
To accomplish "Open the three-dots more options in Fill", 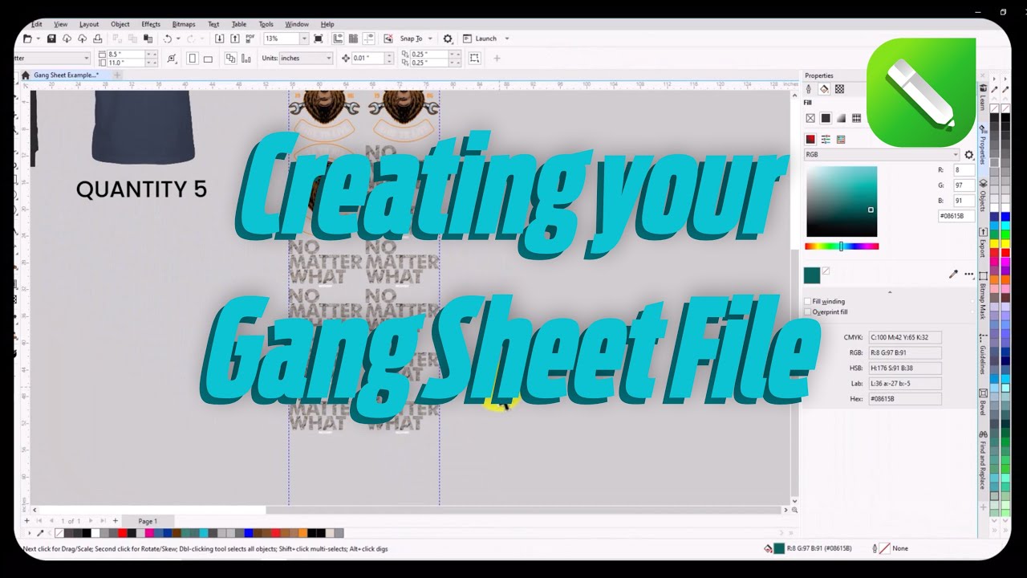I will click(x=969, y=275).
